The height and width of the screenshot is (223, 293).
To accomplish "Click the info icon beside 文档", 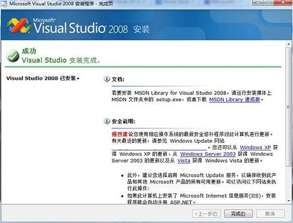I will click(107, 79).
